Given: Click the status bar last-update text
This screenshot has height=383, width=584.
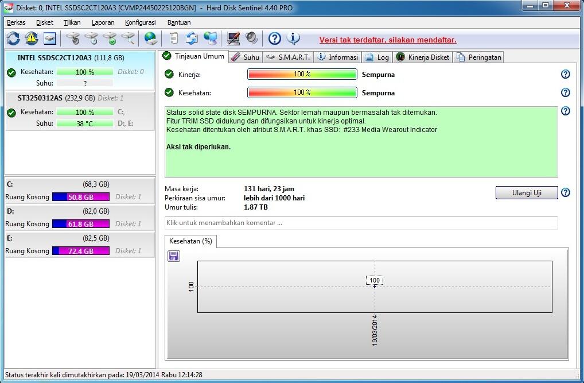Looking at the screenshot, I should (103, 375).
